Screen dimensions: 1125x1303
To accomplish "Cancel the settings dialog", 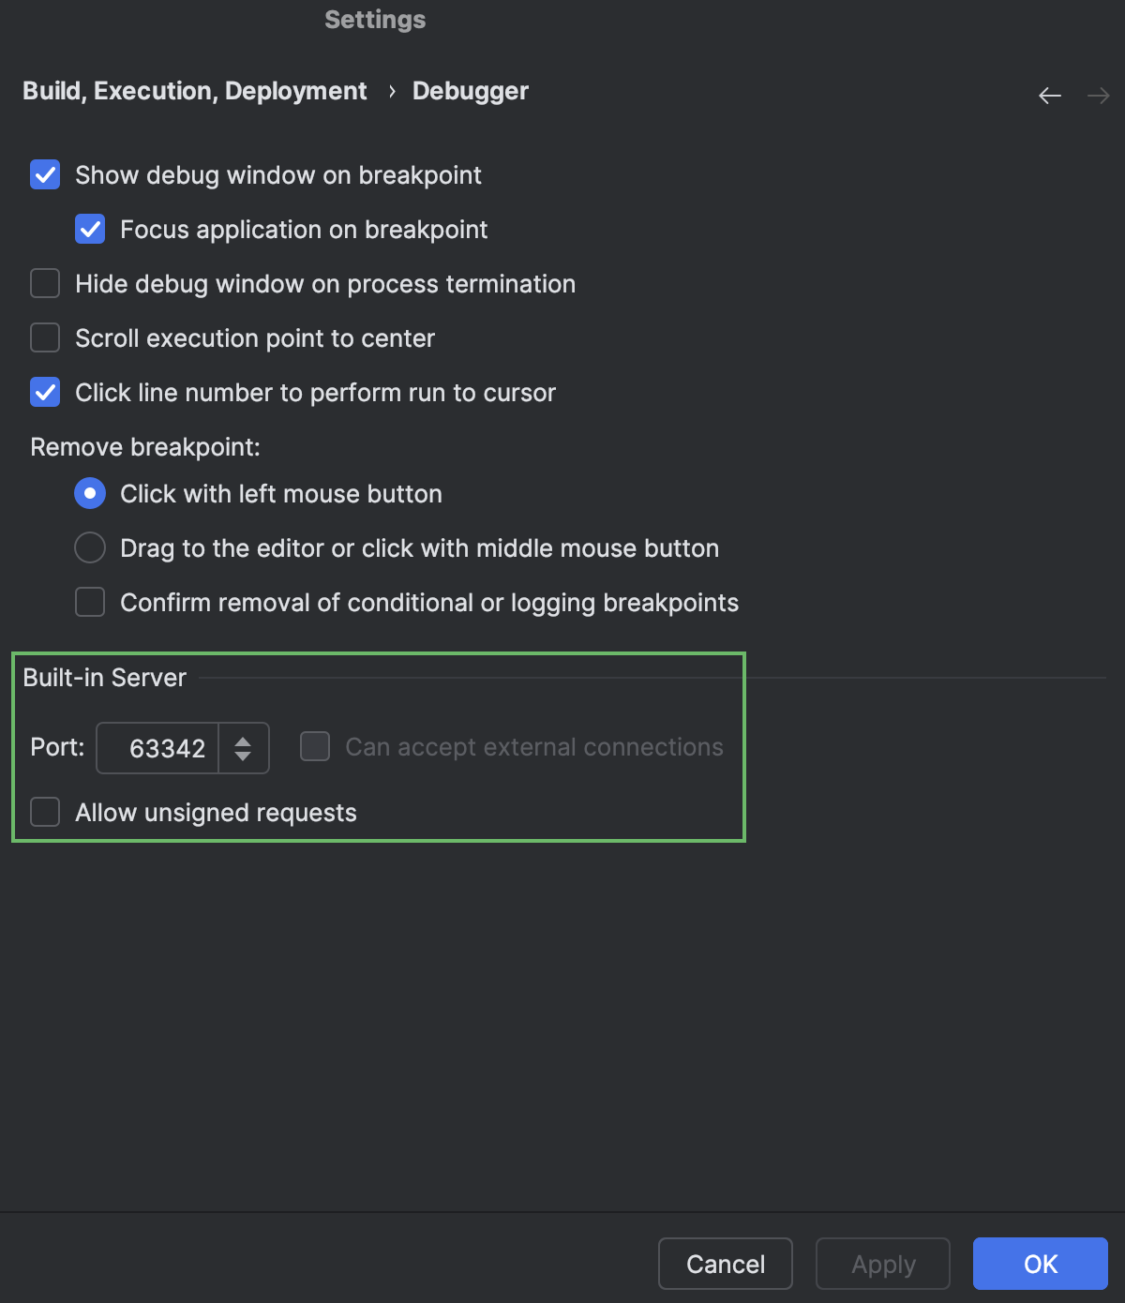I will coord(725,1264).
